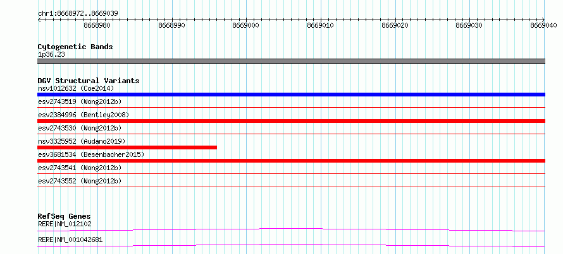Select the esv2743519 (Wong2012b) variant label
This screenshot has height=254, width=563.
[80, 101]
